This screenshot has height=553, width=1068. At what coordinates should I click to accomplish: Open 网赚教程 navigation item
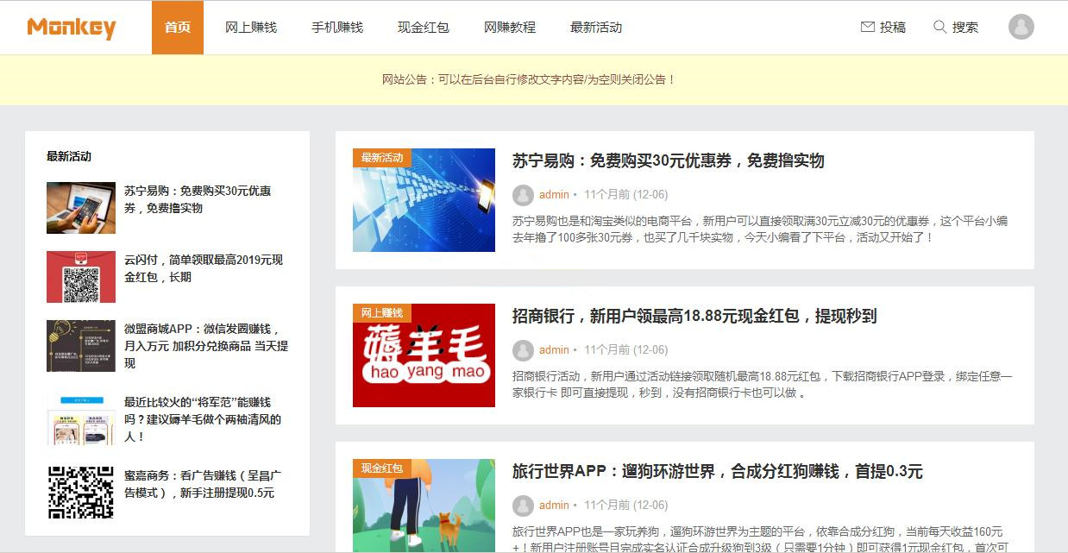coord(510,28)
